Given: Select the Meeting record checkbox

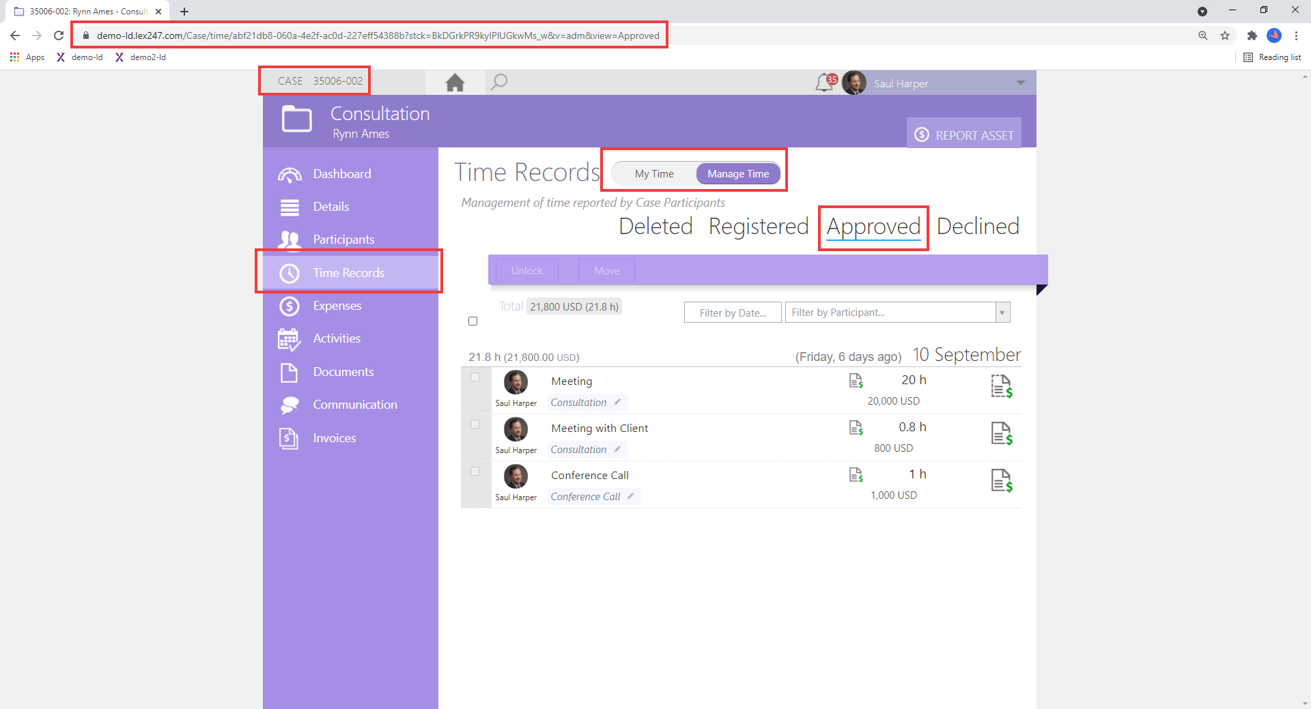Looking at the screenshot, I should coord(475,377).
